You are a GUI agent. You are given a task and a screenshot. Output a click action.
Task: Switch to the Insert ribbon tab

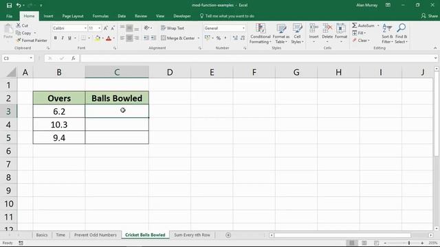click(48, 16)
